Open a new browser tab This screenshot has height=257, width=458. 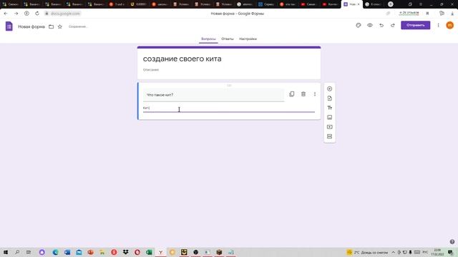pos(391,4)
